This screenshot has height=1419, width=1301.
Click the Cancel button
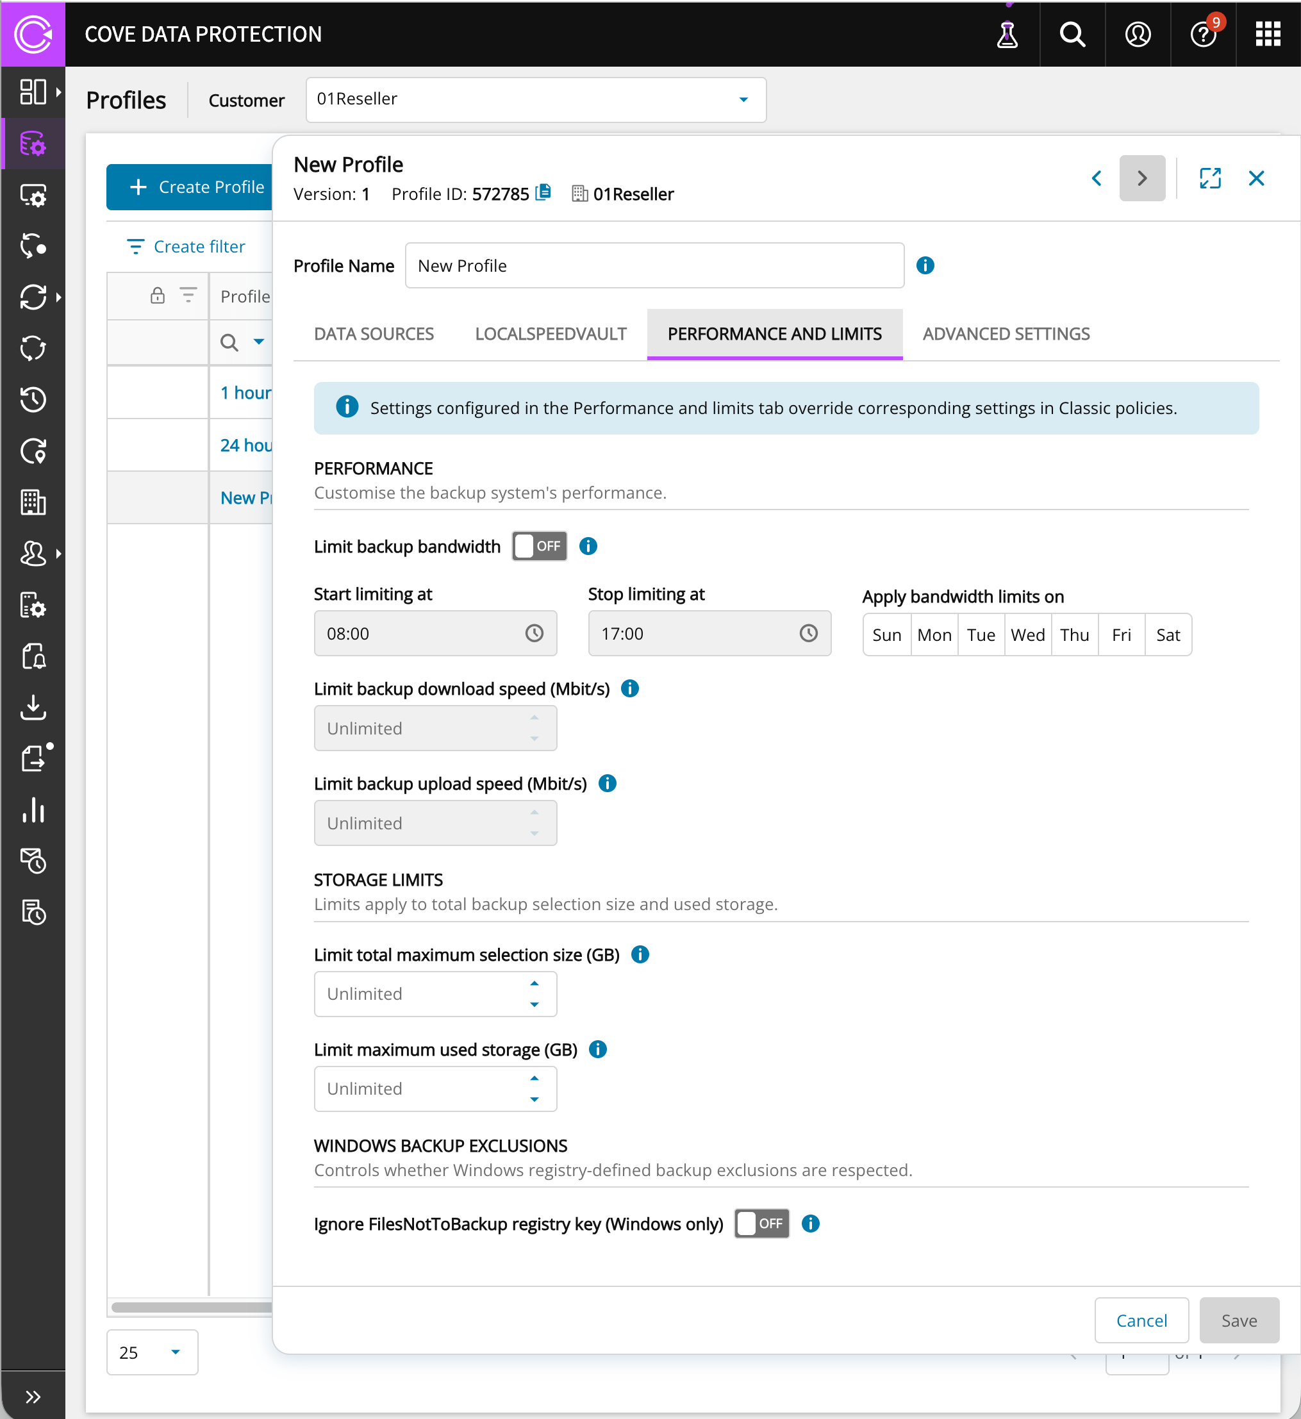tap(1141, 1320)
